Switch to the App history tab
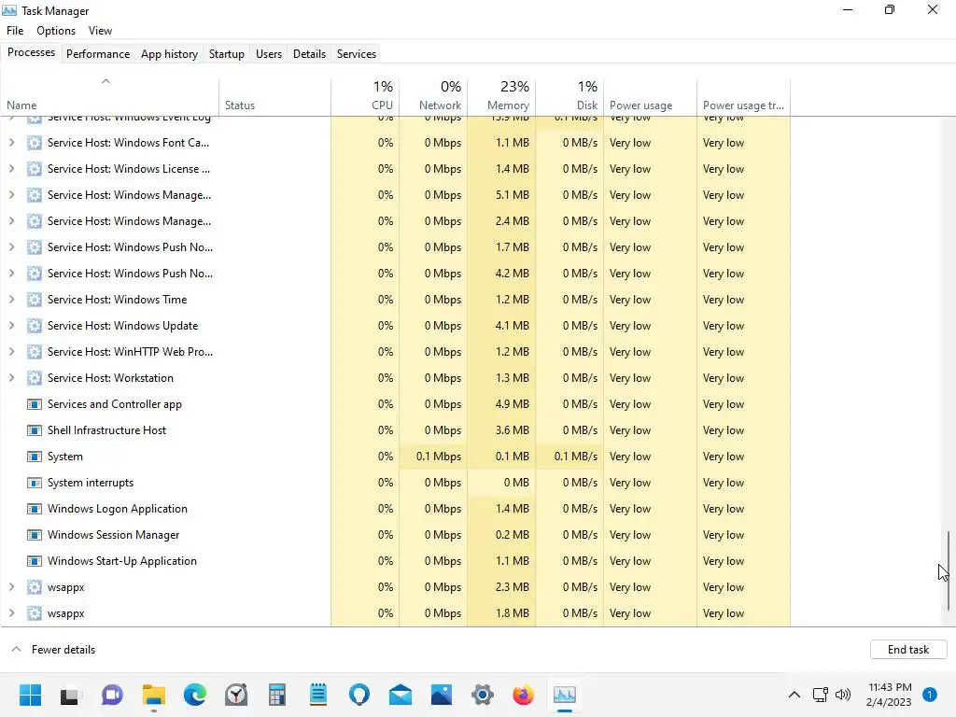956x717 pixels. pos(170,53)
